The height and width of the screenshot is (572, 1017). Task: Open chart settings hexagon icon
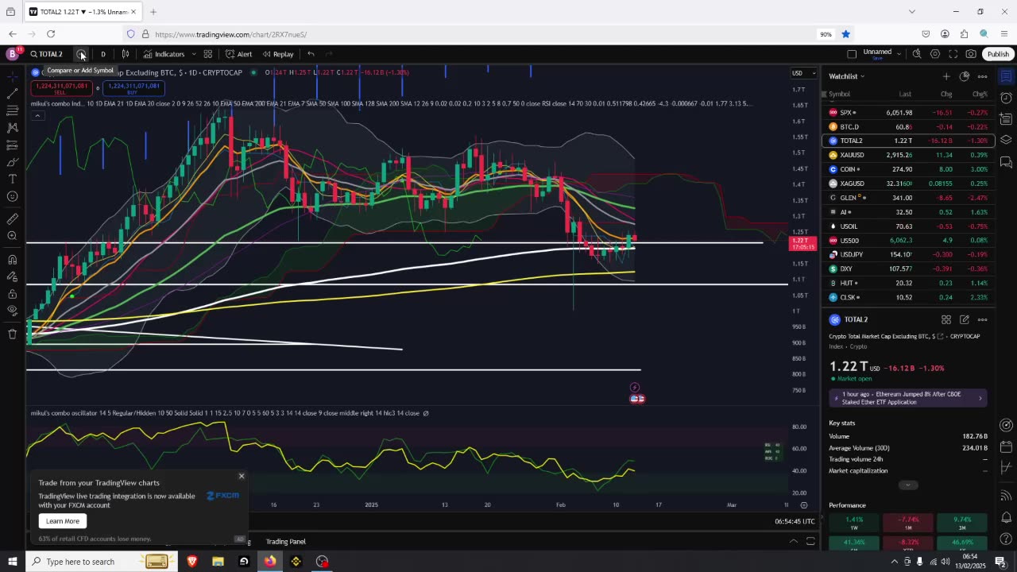pos(935,54)
